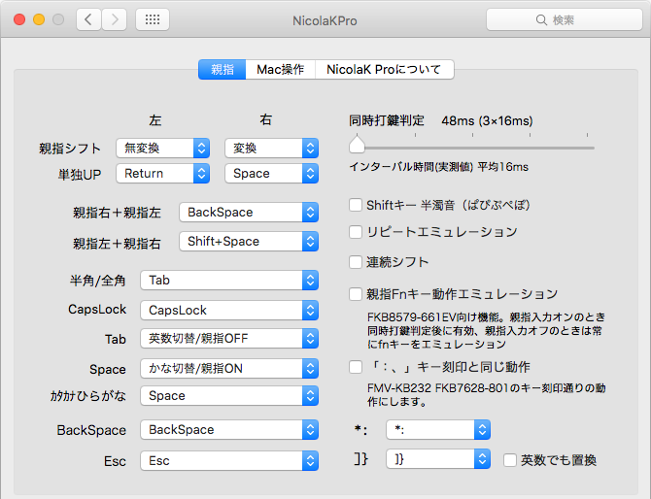Screen dimensions: 651x499
Task: Check the 英数でも置換 checkbox
Action: [x=510, y=460]
